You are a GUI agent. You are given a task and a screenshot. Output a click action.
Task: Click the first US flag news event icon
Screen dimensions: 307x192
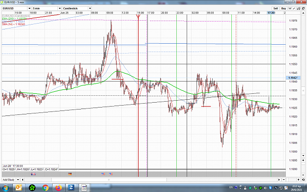(103, 174)
